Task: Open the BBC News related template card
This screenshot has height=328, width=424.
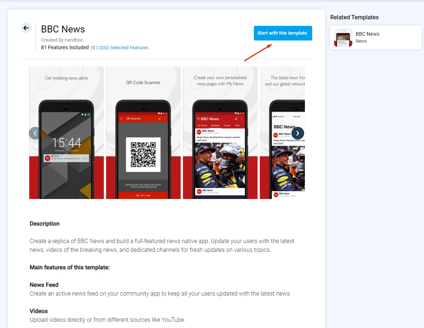Action: pyautogui.click(x=376, y=37)
